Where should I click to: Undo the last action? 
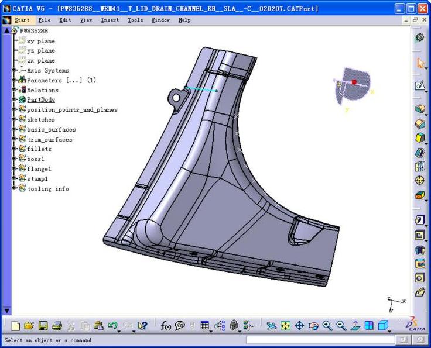tap(112, 326)
